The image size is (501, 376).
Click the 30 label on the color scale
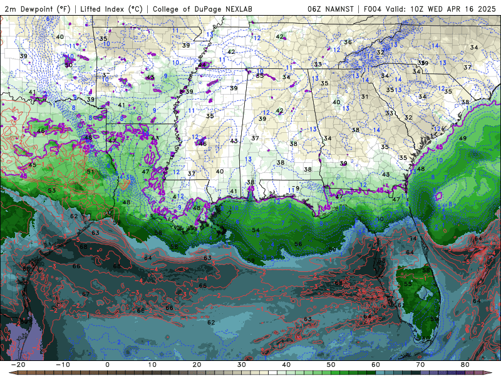[x=242, y=365]
